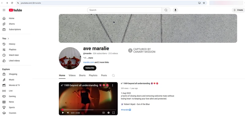Image resolution: width=245 pixels, height=116 pixels.
Task: Go back in the browser
Action: click(2, 3)
